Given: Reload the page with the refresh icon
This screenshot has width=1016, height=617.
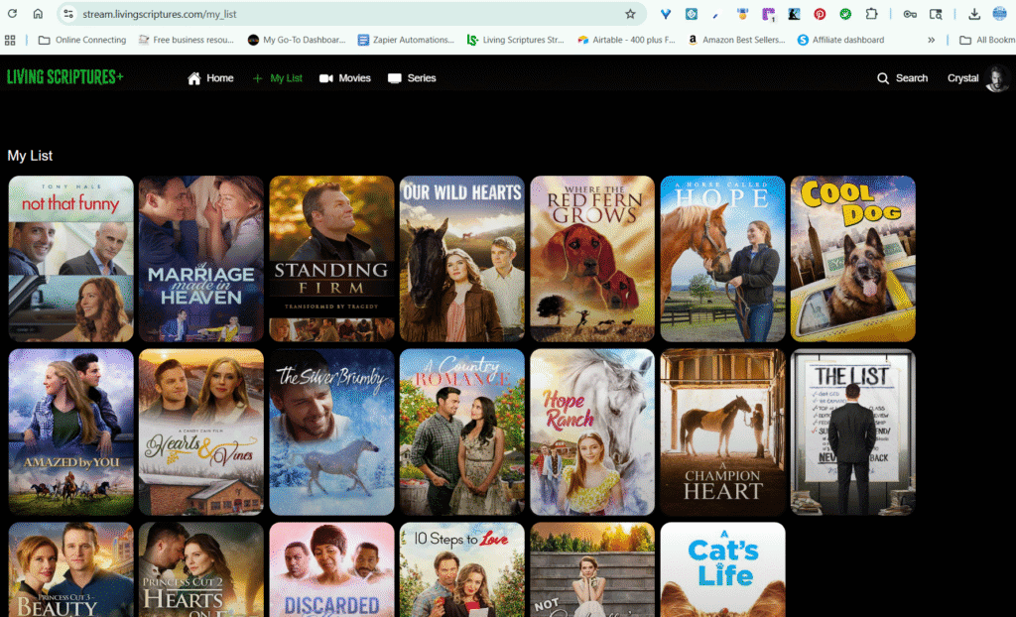Looking at the screenshot, I should pyautogui.click(x=12, y=14).
